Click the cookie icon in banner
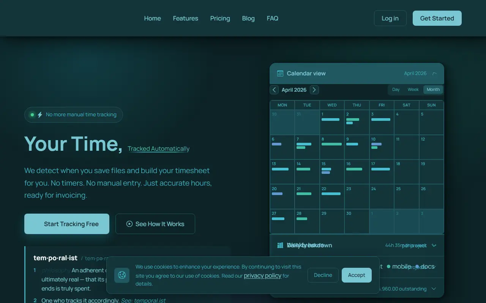The image size is (486, 303). (122, 275)
